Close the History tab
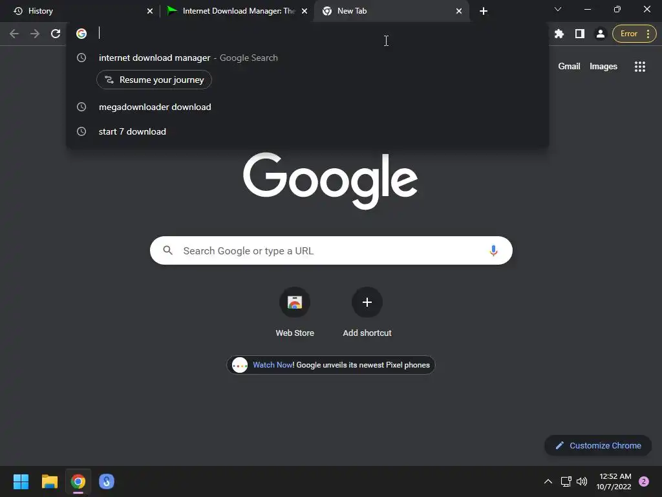This screenshot has width=662, height=497. (x=149, y=11)
